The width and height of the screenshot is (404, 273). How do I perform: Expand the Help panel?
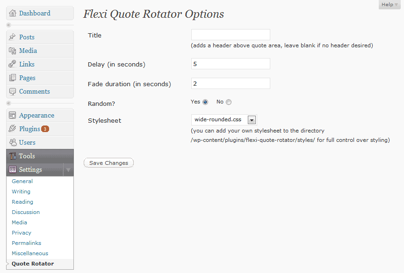[x=390, y=5]
